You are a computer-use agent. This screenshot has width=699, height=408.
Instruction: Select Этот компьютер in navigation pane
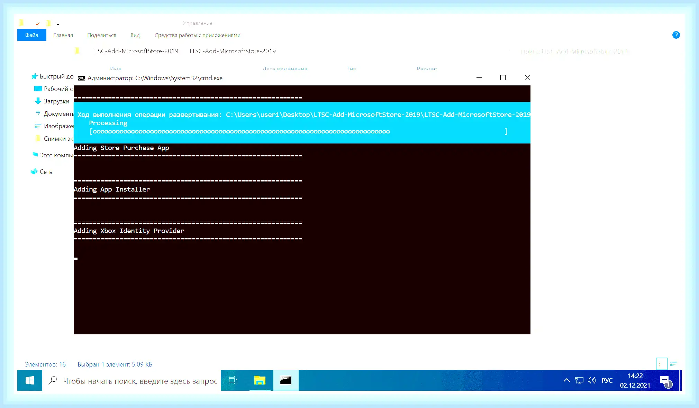[52, 155]
